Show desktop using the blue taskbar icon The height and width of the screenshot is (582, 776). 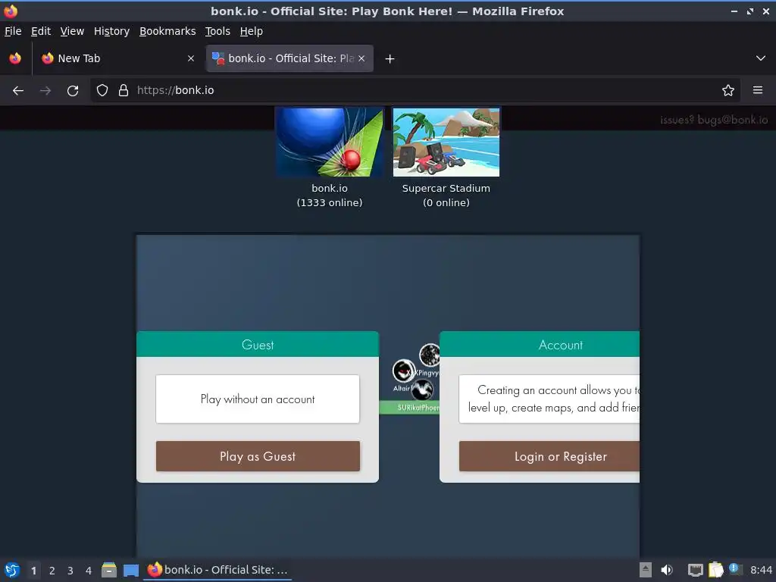pos(131,571)
